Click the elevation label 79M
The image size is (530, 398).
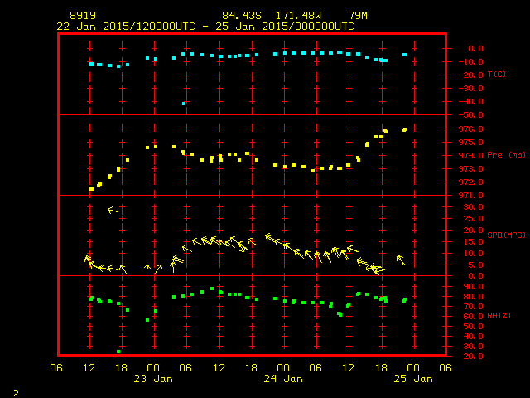pyautogui.click(x=358, y=16)
